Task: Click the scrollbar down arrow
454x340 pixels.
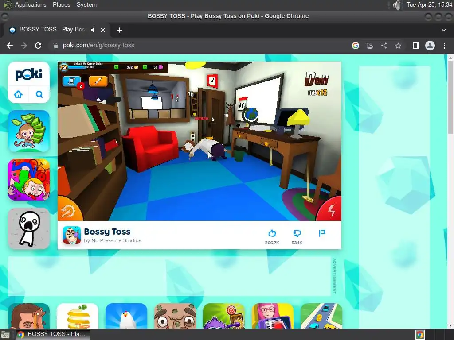Action: [450, 326]
